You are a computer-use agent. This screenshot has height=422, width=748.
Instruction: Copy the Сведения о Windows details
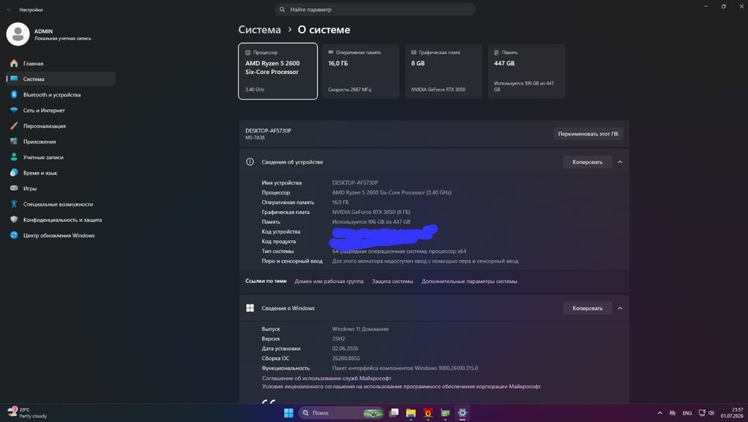[x=587, y=308]
